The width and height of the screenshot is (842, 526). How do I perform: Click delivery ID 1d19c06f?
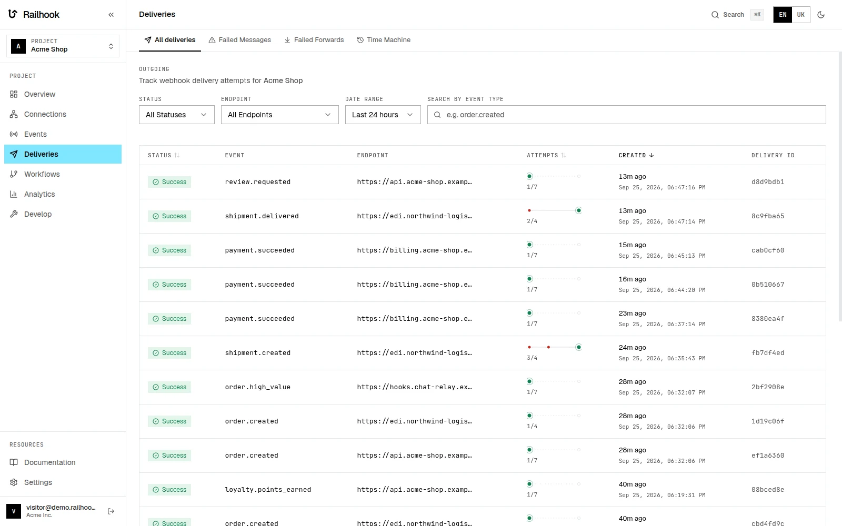768,421
